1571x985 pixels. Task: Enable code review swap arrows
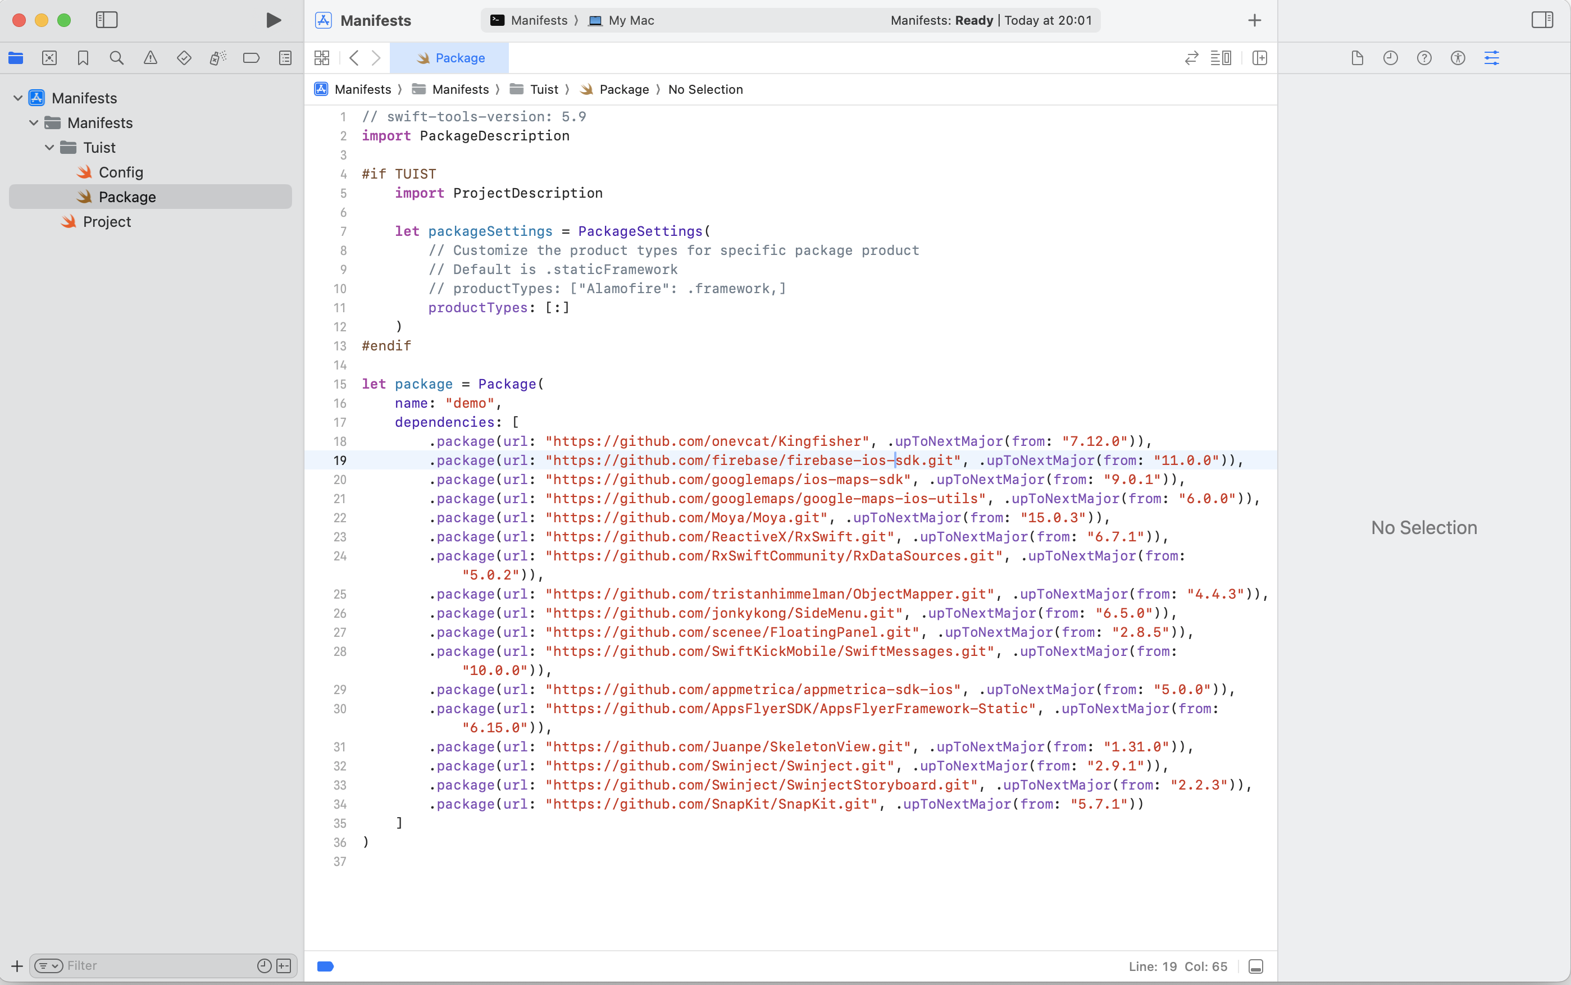(1191, 58)
